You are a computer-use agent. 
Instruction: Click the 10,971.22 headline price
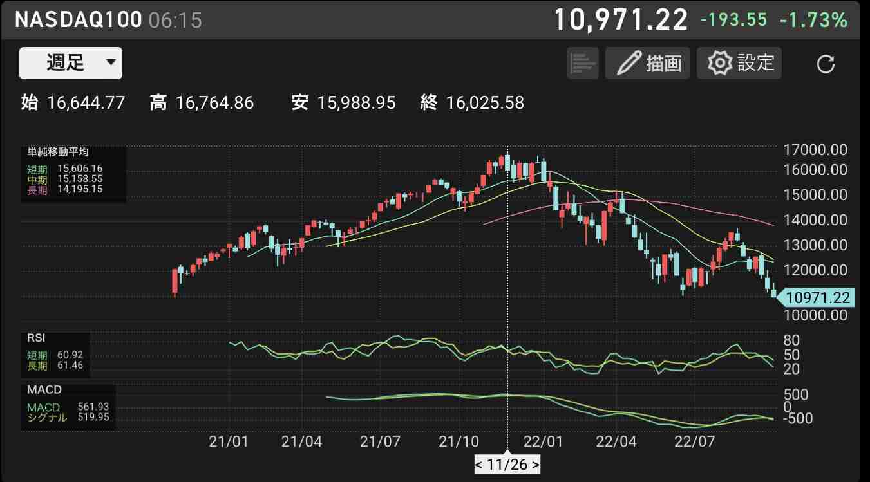point(621,20)
